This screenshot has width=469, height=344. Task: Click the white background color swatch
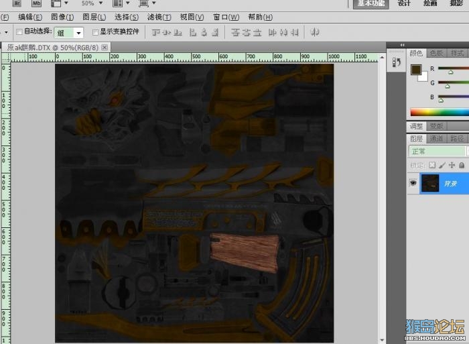pos(423,77)
